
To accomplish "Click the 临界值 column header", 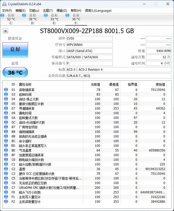I will point(132,84).
